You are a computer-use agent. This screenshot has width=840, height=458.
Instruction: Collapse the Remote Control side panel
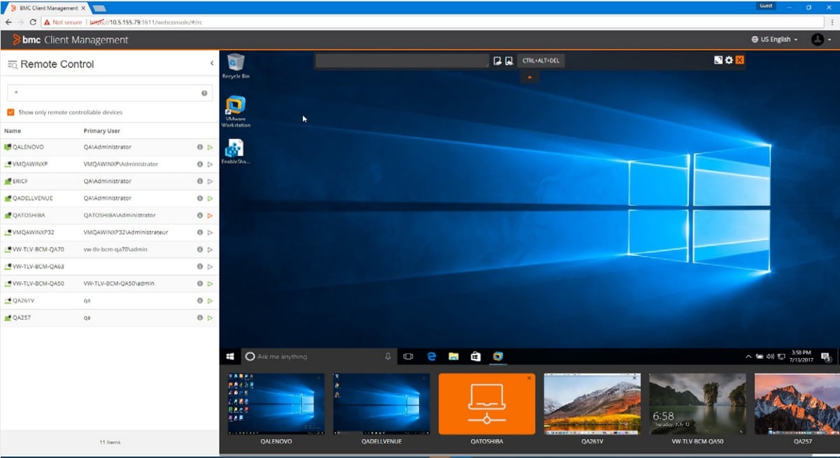pos(212,64)
